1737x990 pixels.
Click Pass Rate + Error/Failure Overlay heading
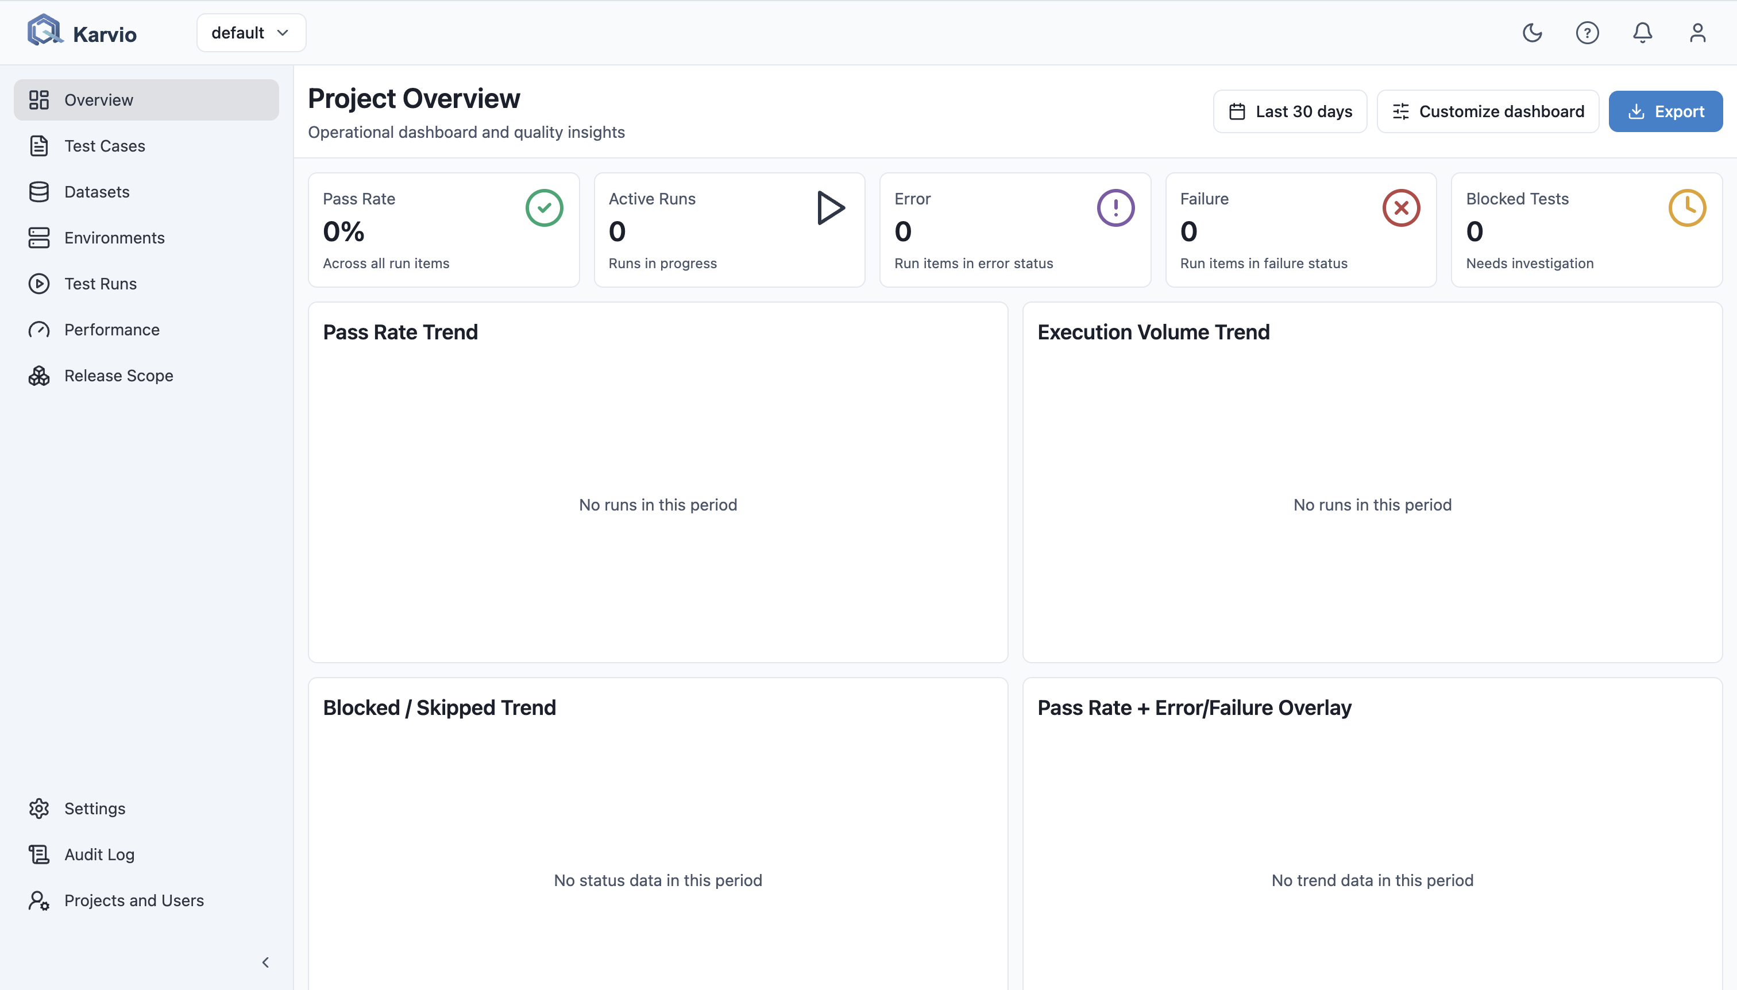coord(1194,708)
